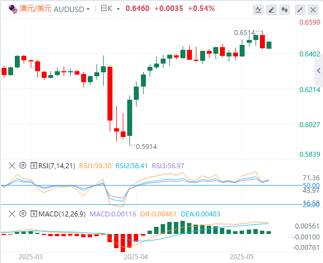The width and height of the screenshot is (323, 263).
Task: Click the 0.6460 current price
Action: click(x=138, y=8)
